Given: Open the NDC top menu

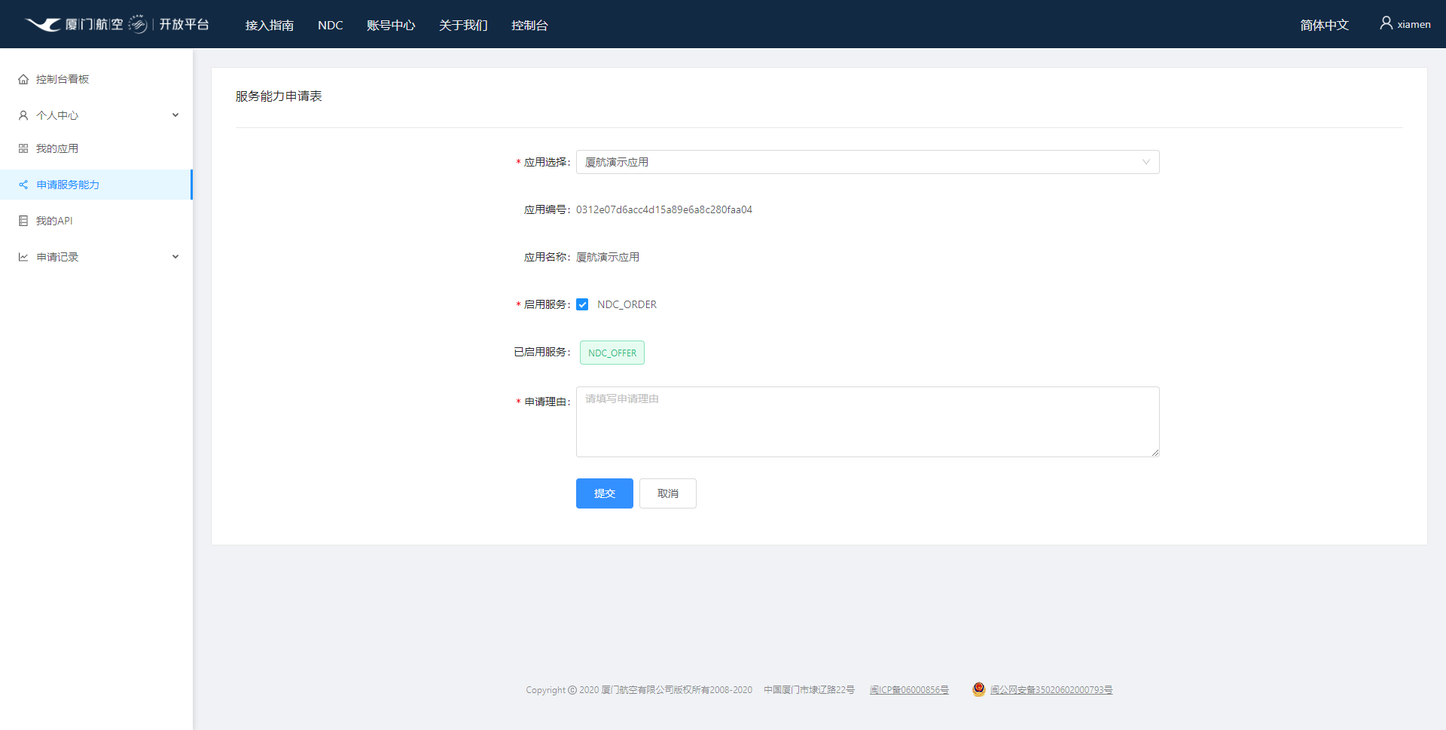Looking at the screenshot, I should (x=331, y=25).
